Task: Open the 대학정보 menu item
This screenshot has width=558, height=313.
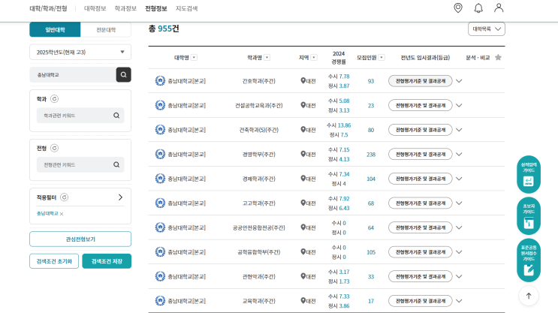Action: (x=95, y=8)
